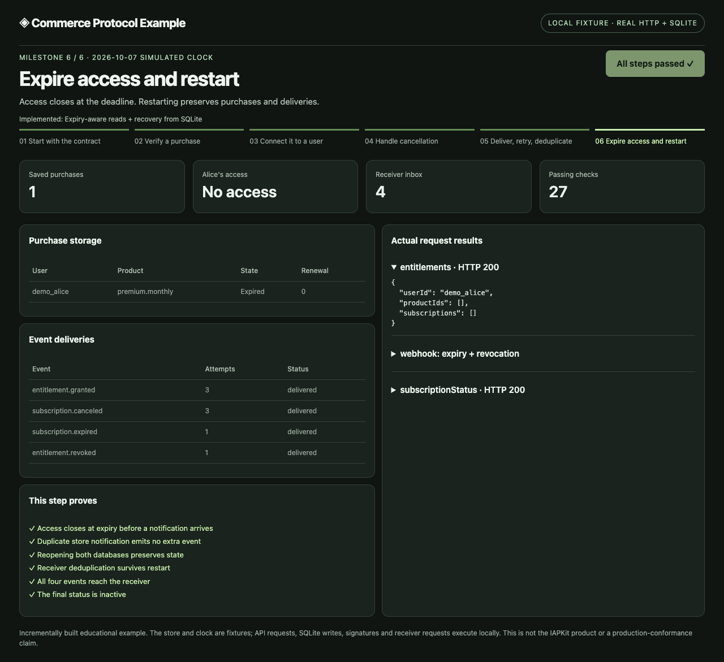Select step 06 Expire access and restart

coord(650,137)
